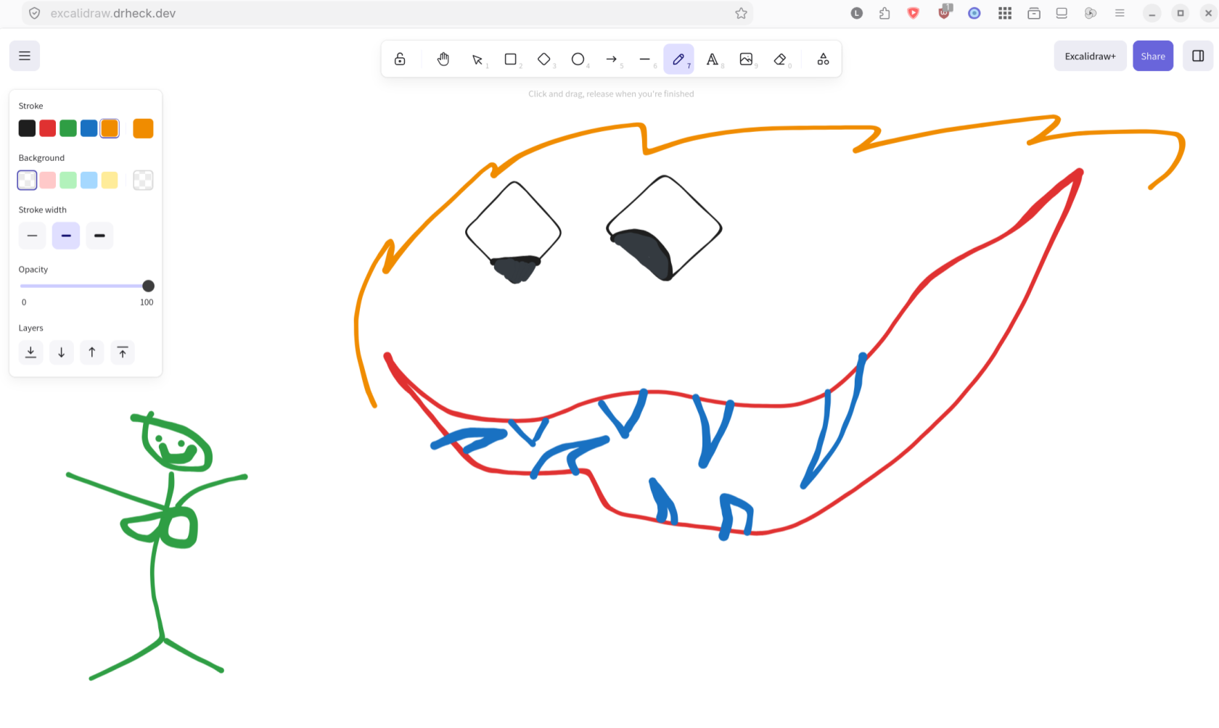Image resolution: width=1219 pixels, height=728 pixels.
Task: Set stroke width to bold
Action: tap(66, 236)
